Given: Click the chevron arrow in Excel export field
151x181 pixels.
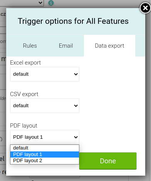Looking at the screenshot, I should pos(76,74).
